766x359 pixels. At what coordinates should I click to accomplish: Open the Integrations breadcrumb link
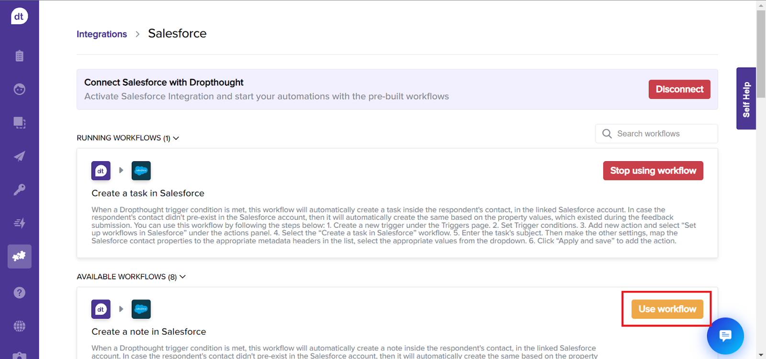(101, 34)
